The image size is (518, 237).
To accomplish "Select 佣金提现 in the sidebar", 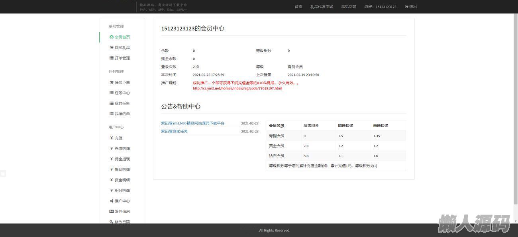I will click(x=122, y=159).
